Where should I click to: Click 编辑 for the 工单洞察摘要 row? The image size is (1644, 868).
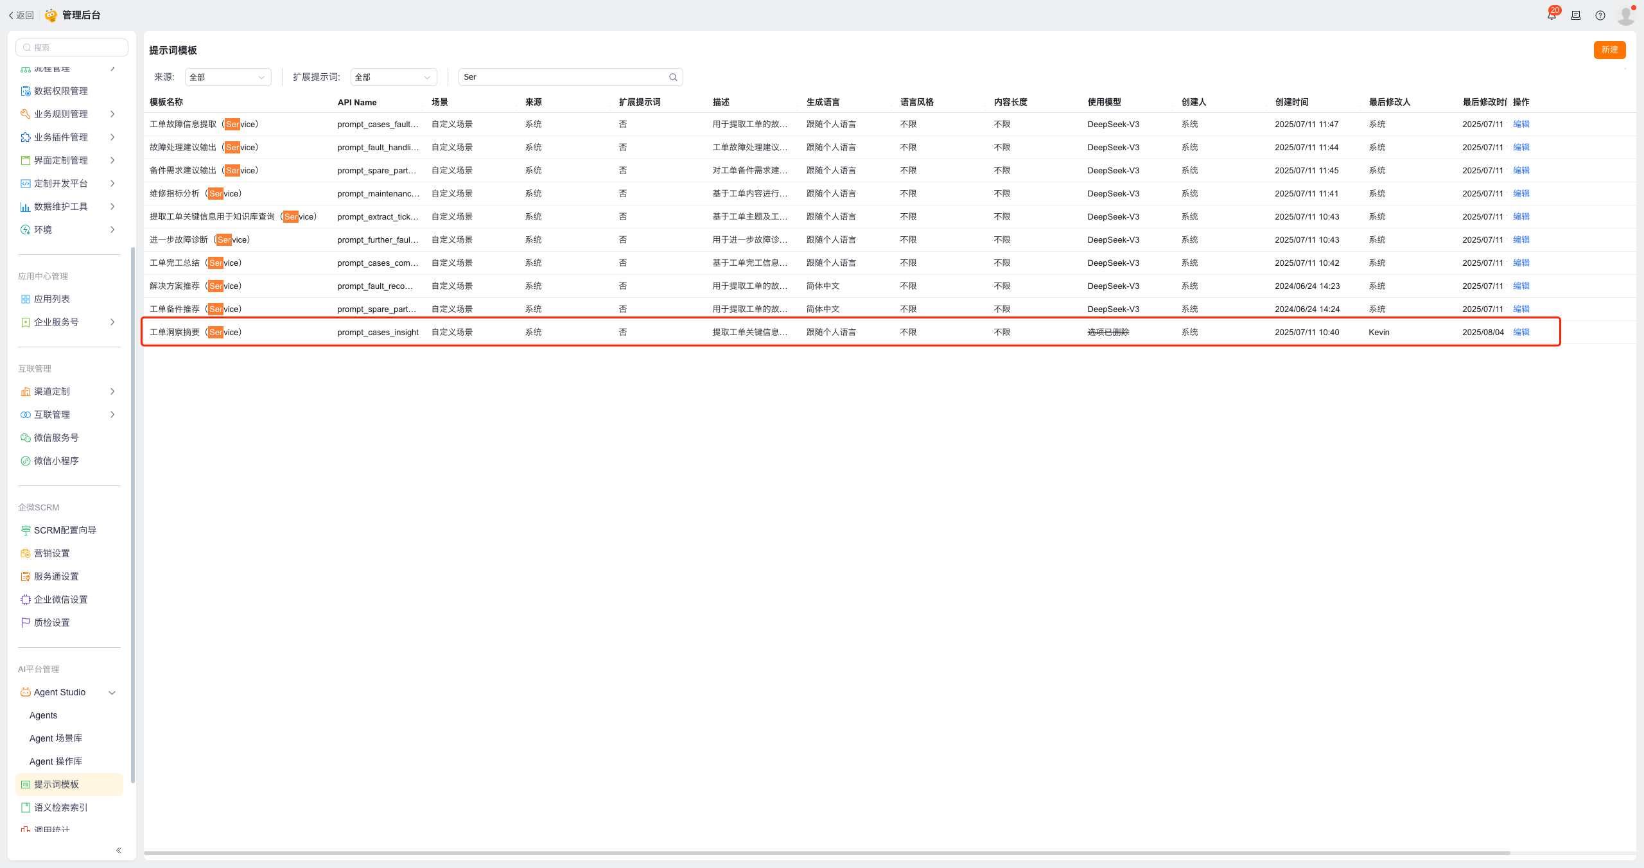(x=1521, y=332)
